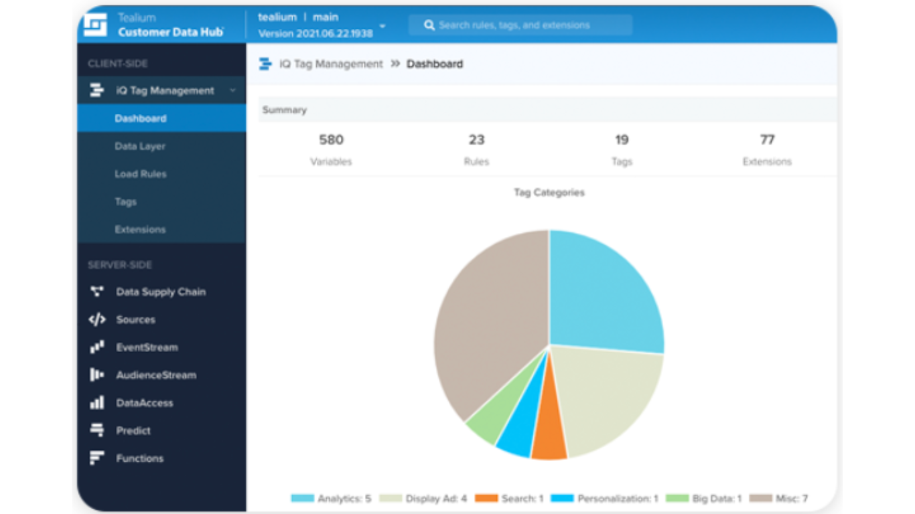Image resolution: width=915 pixels, height=514 pixels.
Task: Click the Tealium logo icon
Action: 95,25
